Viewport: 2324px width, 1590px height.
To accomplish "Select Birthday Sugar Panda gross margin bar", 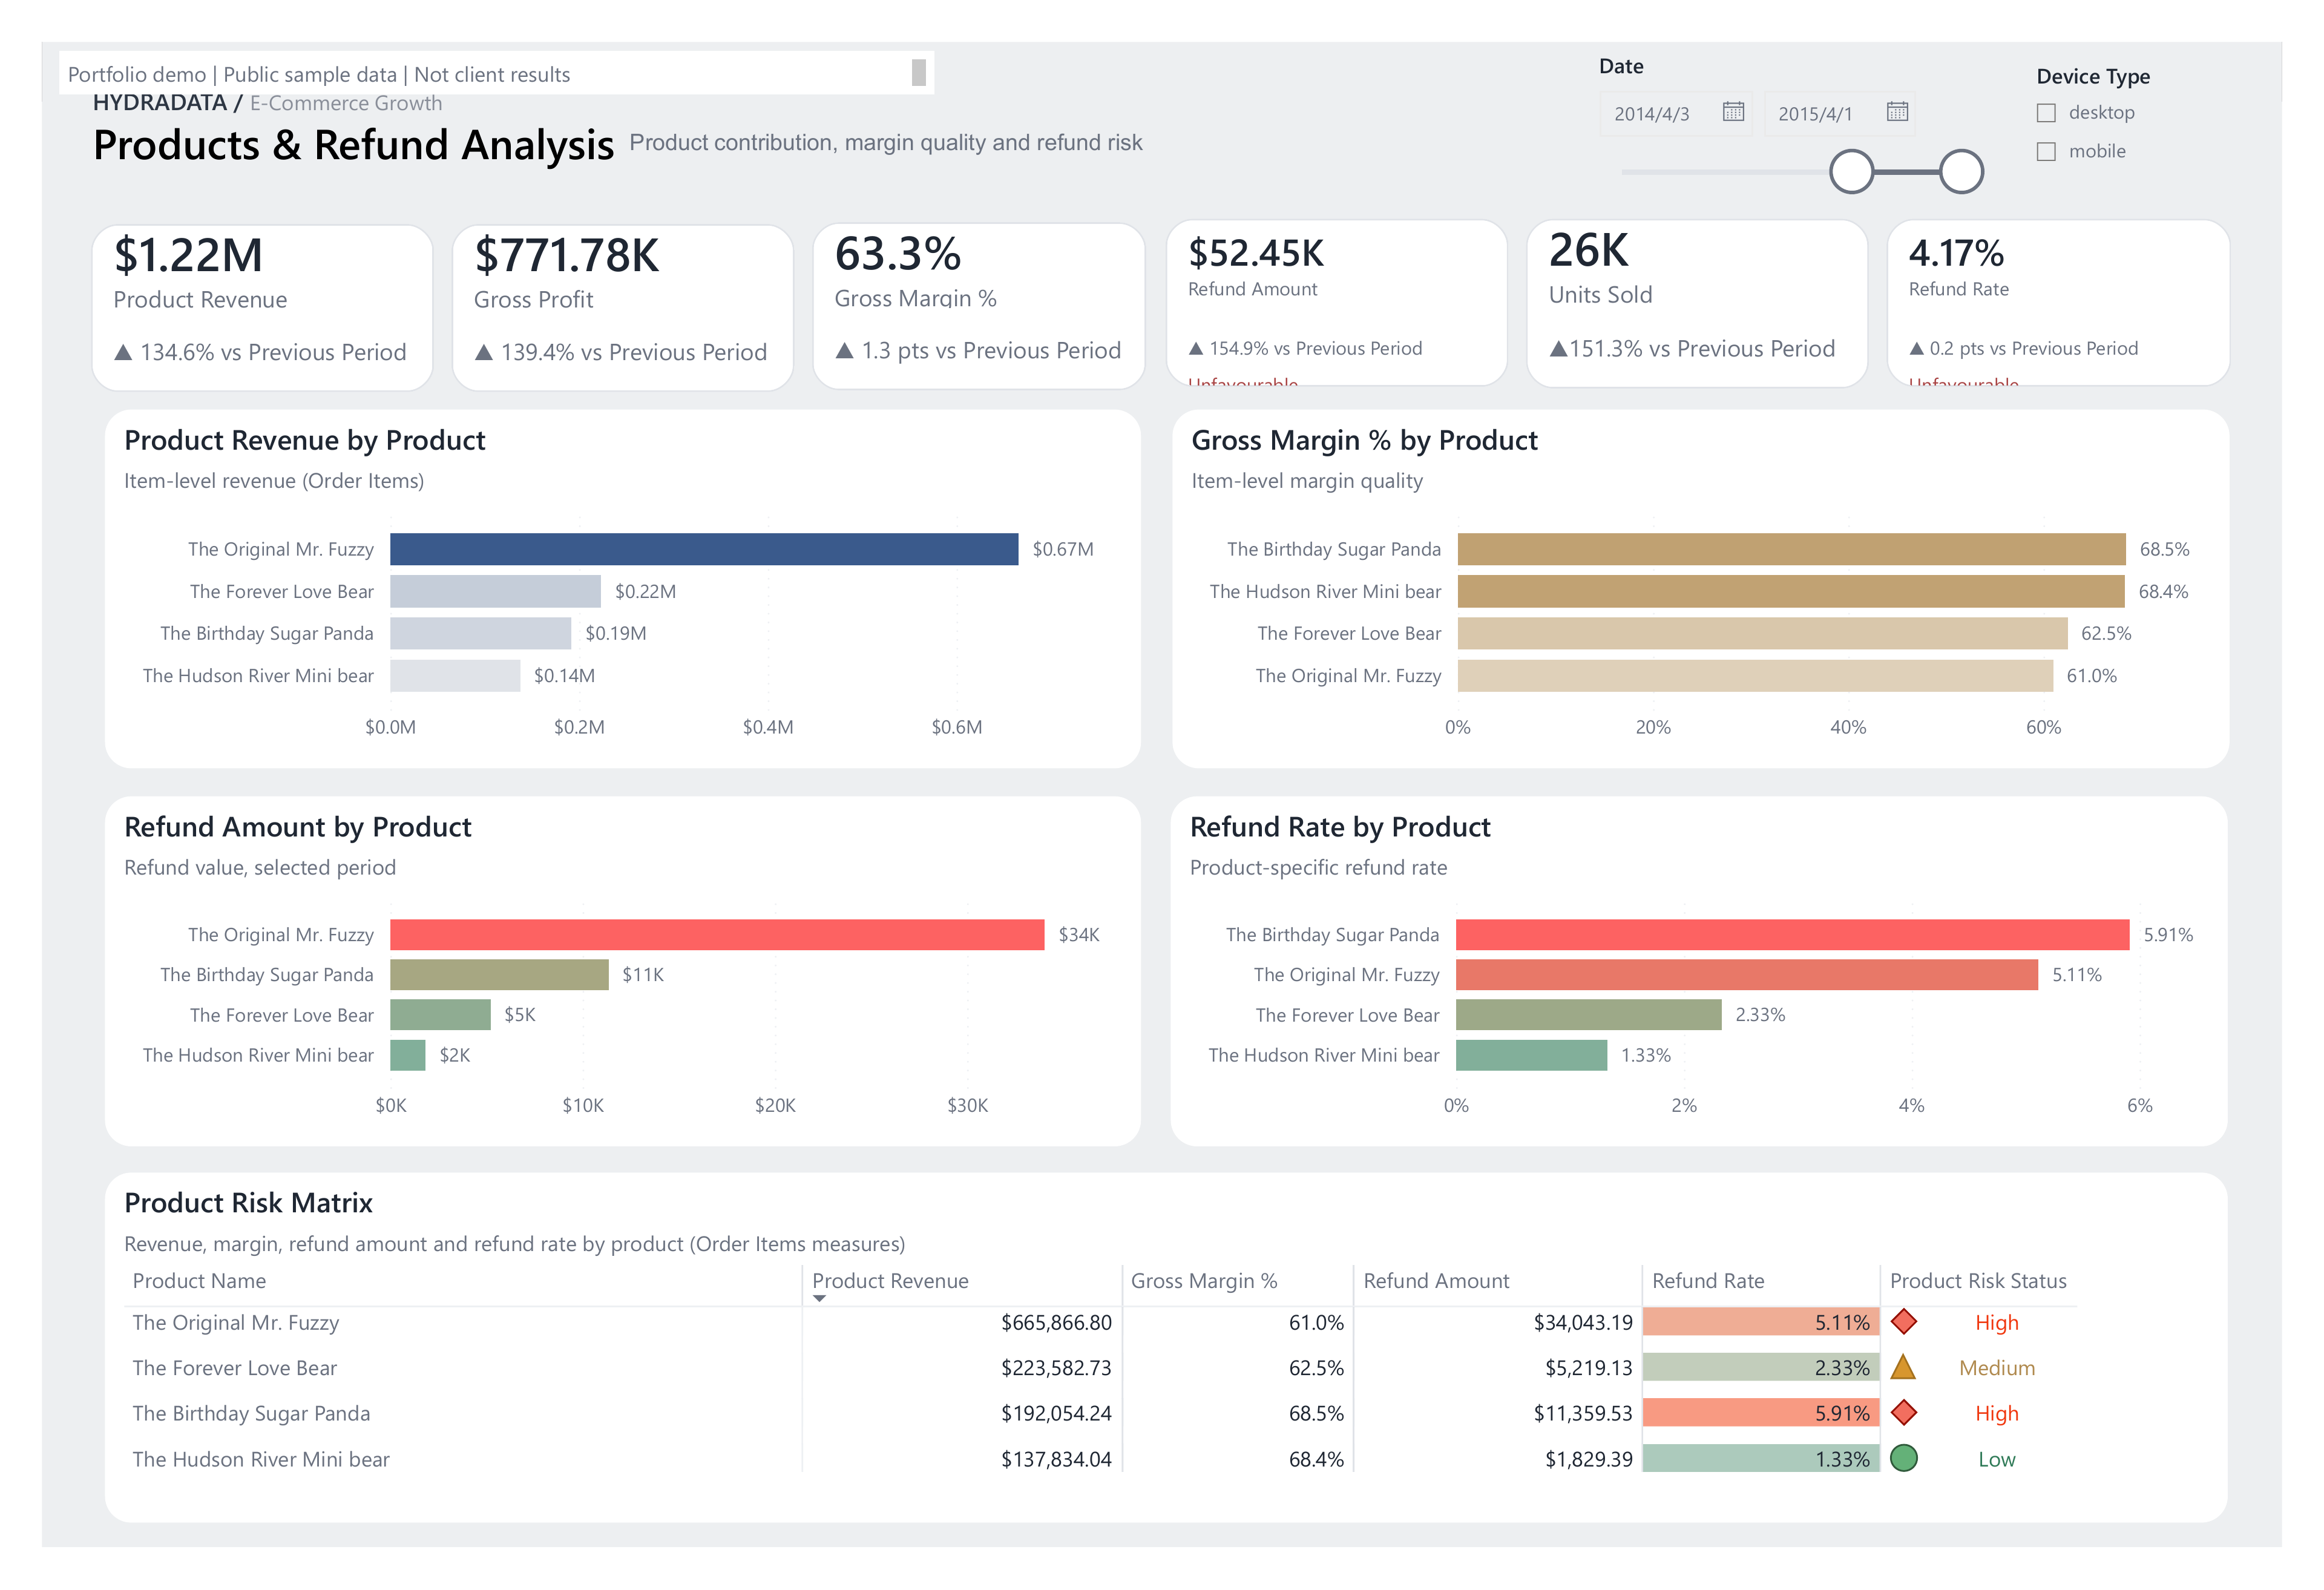I will [1791, 549].
